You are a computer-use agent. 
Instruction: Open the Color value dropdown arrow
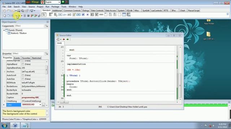point(40,105)
